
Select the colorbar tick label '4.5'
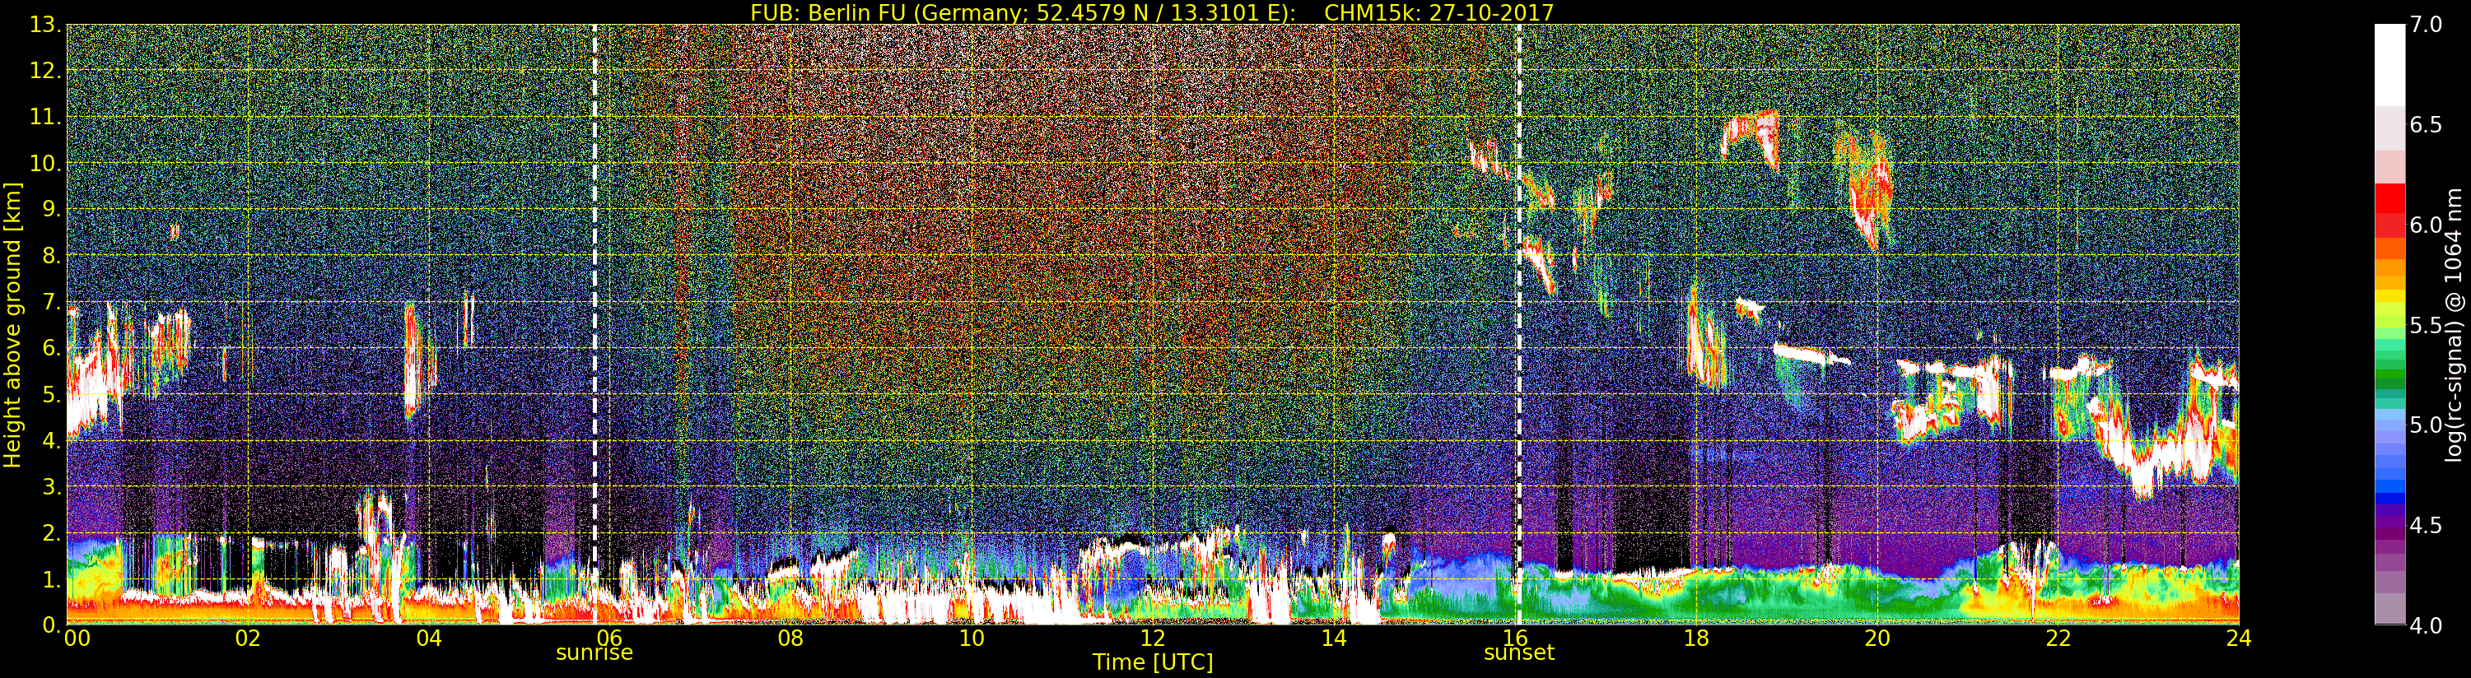point(2426,525)
